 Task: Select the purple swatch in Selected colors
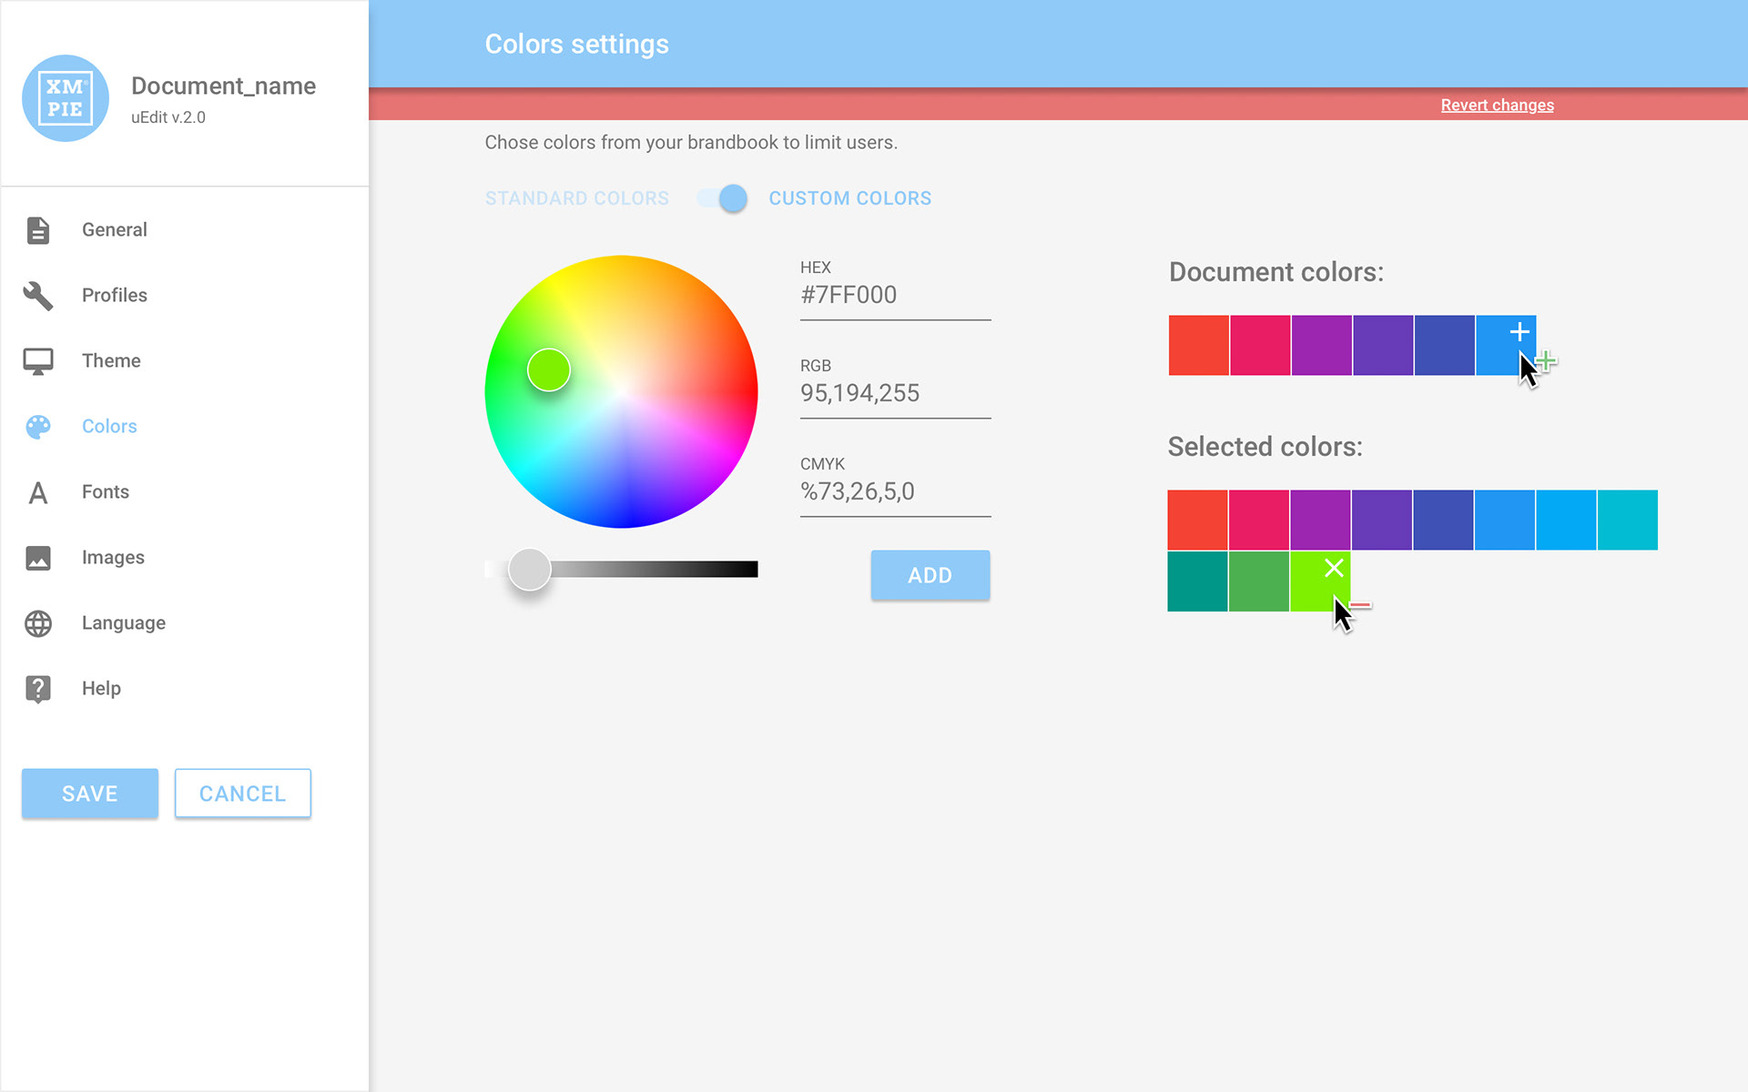[x=1320, y=521]
